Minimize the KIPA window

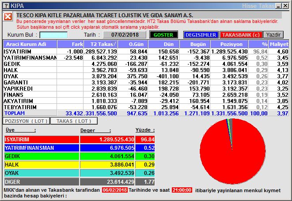click(279, 6)
